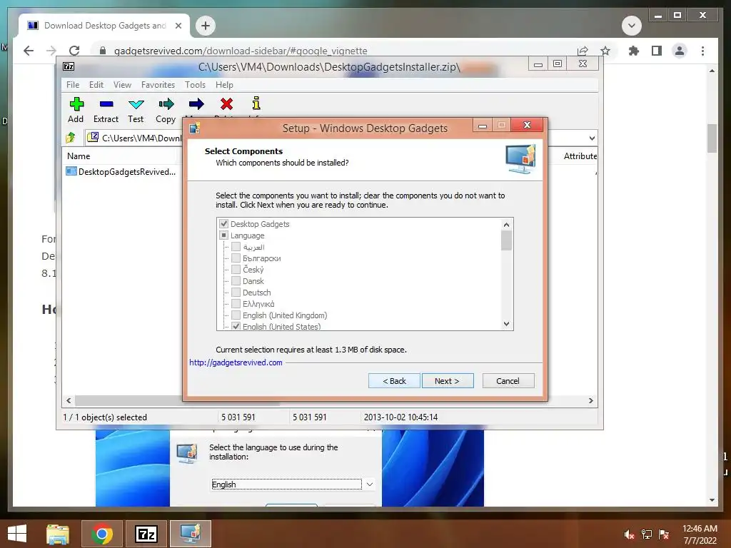Open Windows Start button

tap(17, 534)
